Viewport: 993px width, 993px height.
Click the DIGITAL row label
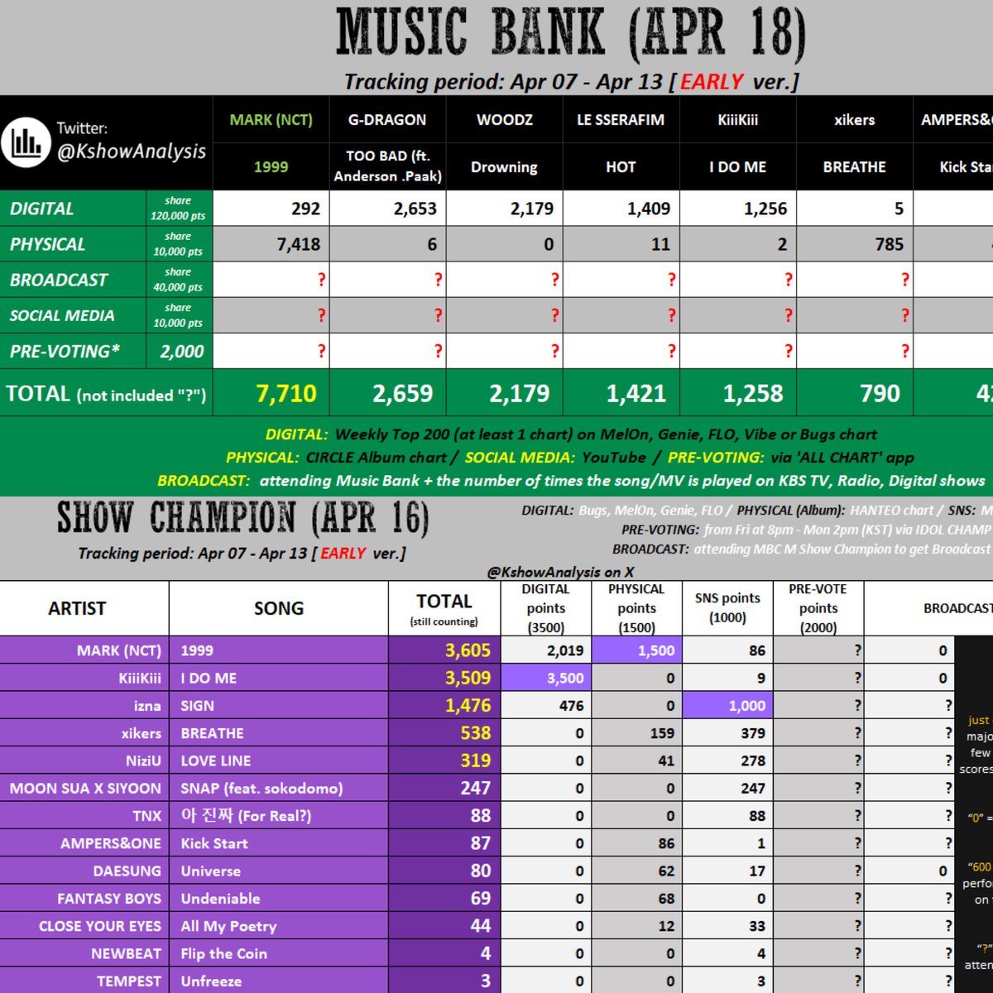[42, 209]
